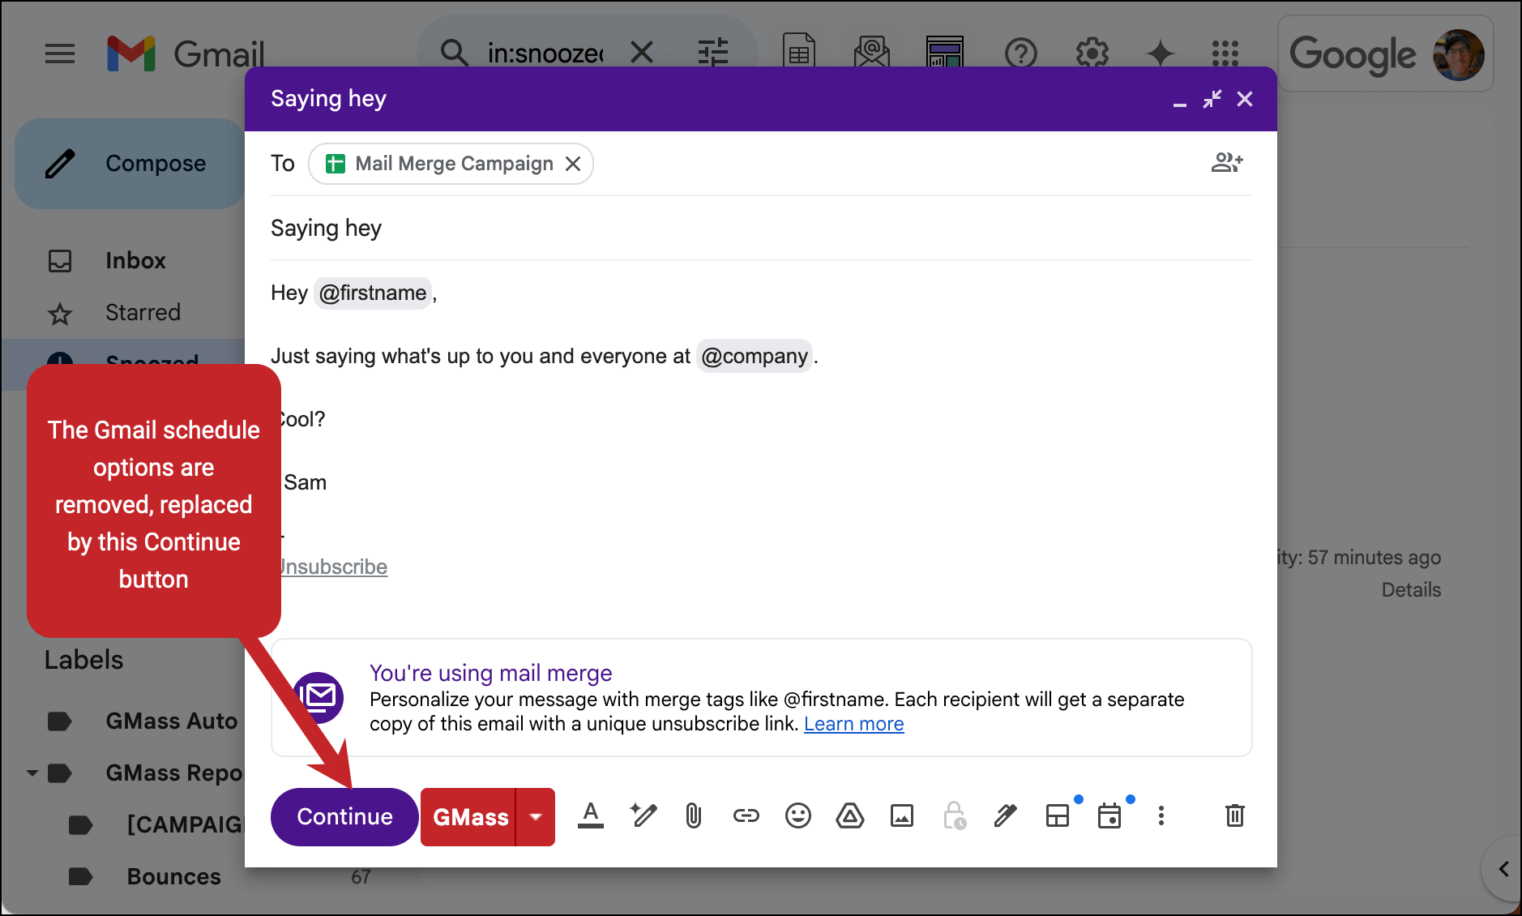
Task: Insert a link via the link icon
Action: [746, 815]
